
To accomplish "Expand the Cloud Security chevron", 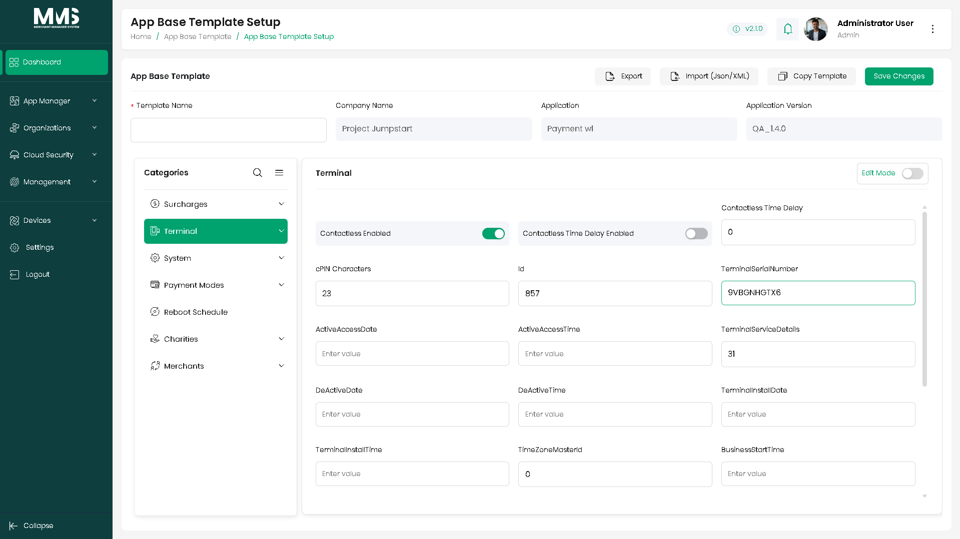I will (x=95, y=155).
